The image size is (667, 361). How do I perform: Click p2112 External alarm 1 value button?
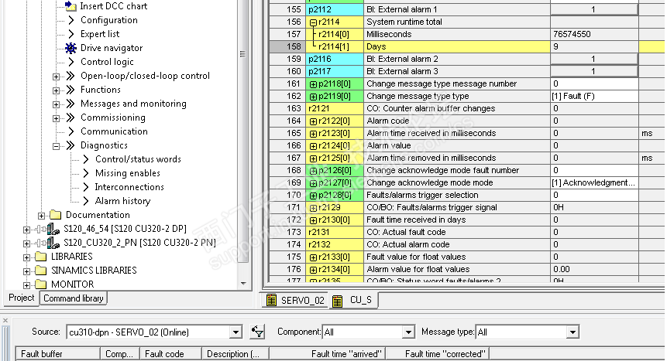coord(594,9)
